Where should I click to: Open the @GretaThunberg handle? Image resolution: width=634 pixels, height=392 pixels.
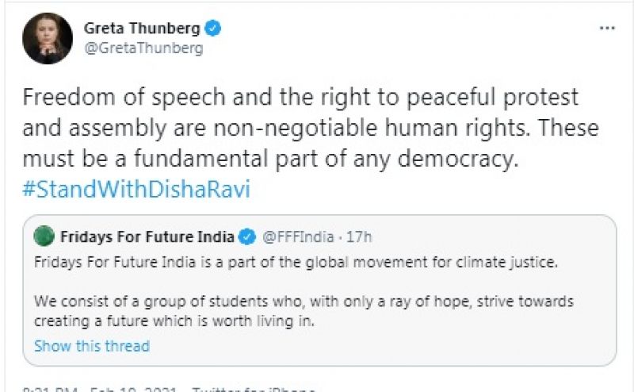point(143,48)
